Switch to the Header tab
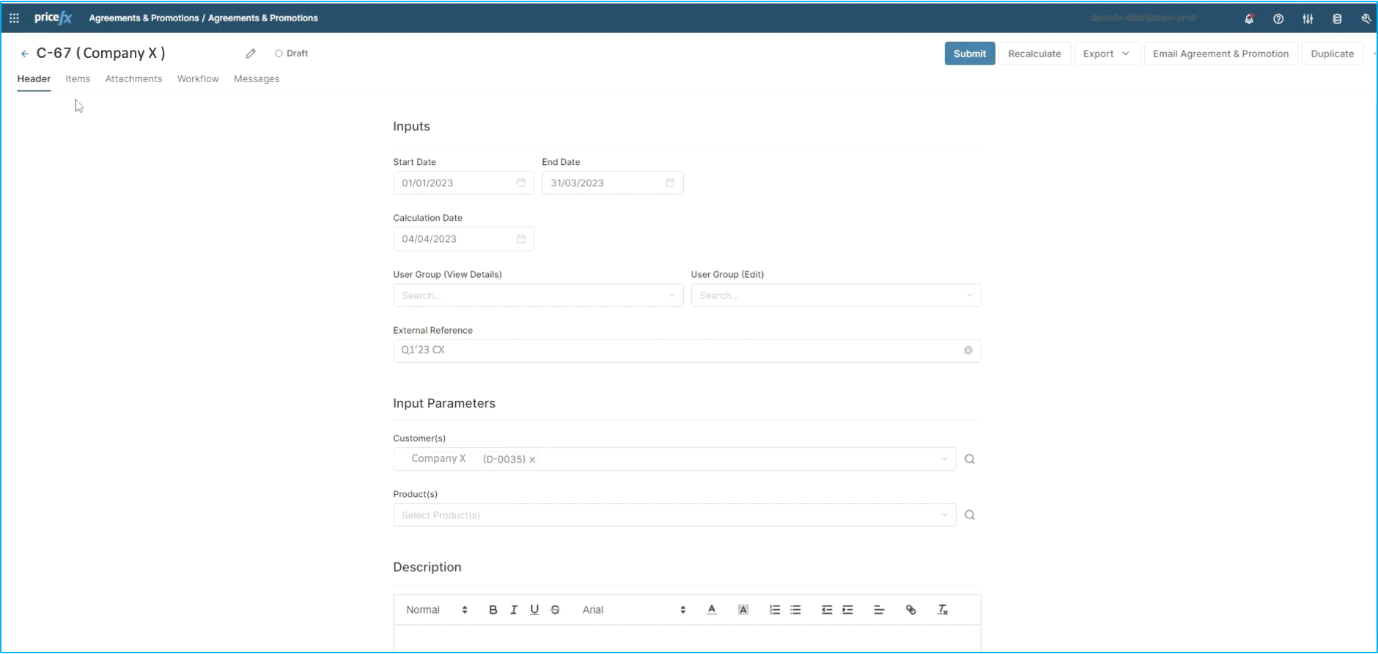 (x=34, y=79)
